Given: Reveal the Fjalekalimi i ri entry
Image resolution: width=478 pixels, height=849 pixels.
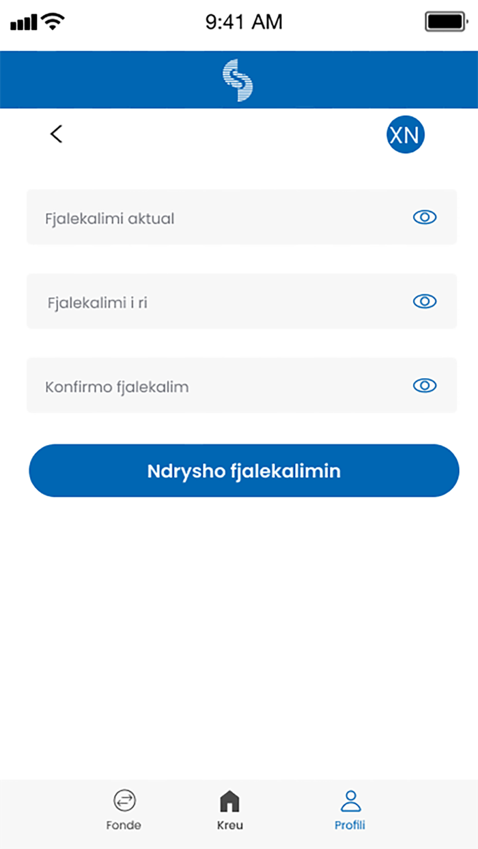Looking at the screenshot, I should (x=424, y=301).
